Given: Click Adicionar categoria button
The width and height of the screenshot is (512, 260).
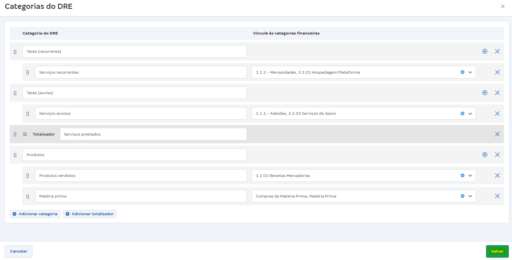Looking at the screenshot, I should (x=35, y=214).
